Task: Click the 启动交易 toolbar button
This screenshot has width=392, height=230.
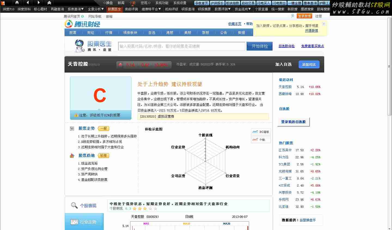Action: 248,3
